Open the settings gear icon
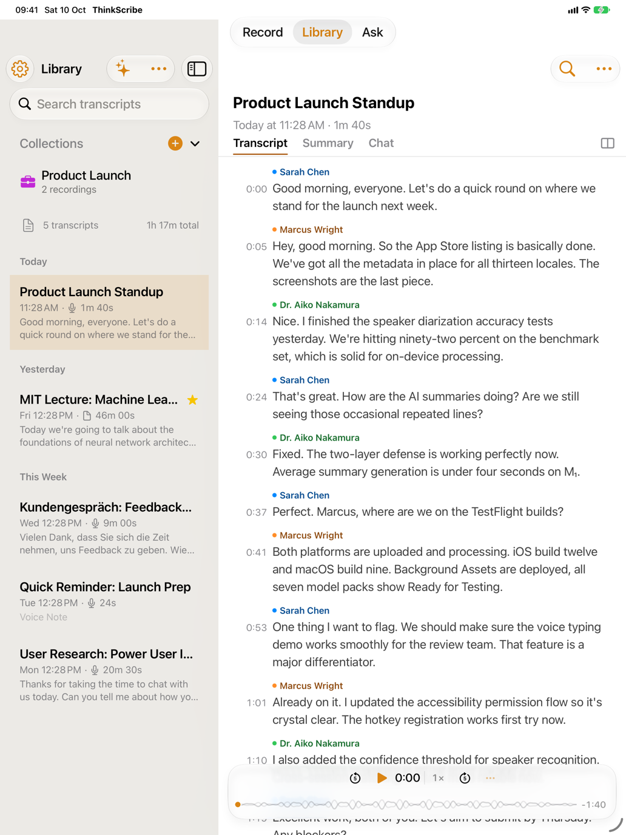This screenshot has width=626, height=835. click(x=20, y=69)
